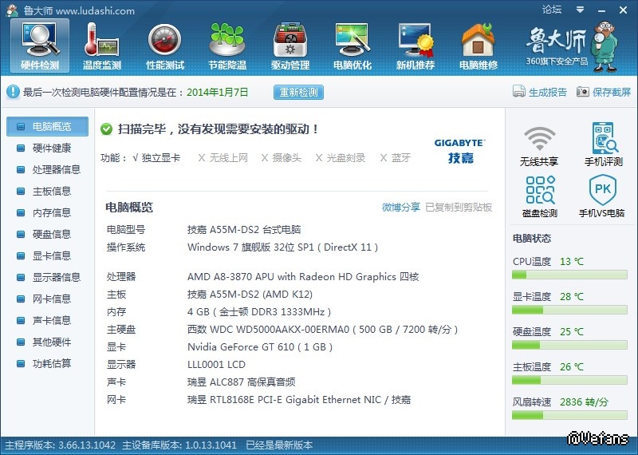
Task: Click the 保存截屏 camera icon
Action: pos(583,92)
